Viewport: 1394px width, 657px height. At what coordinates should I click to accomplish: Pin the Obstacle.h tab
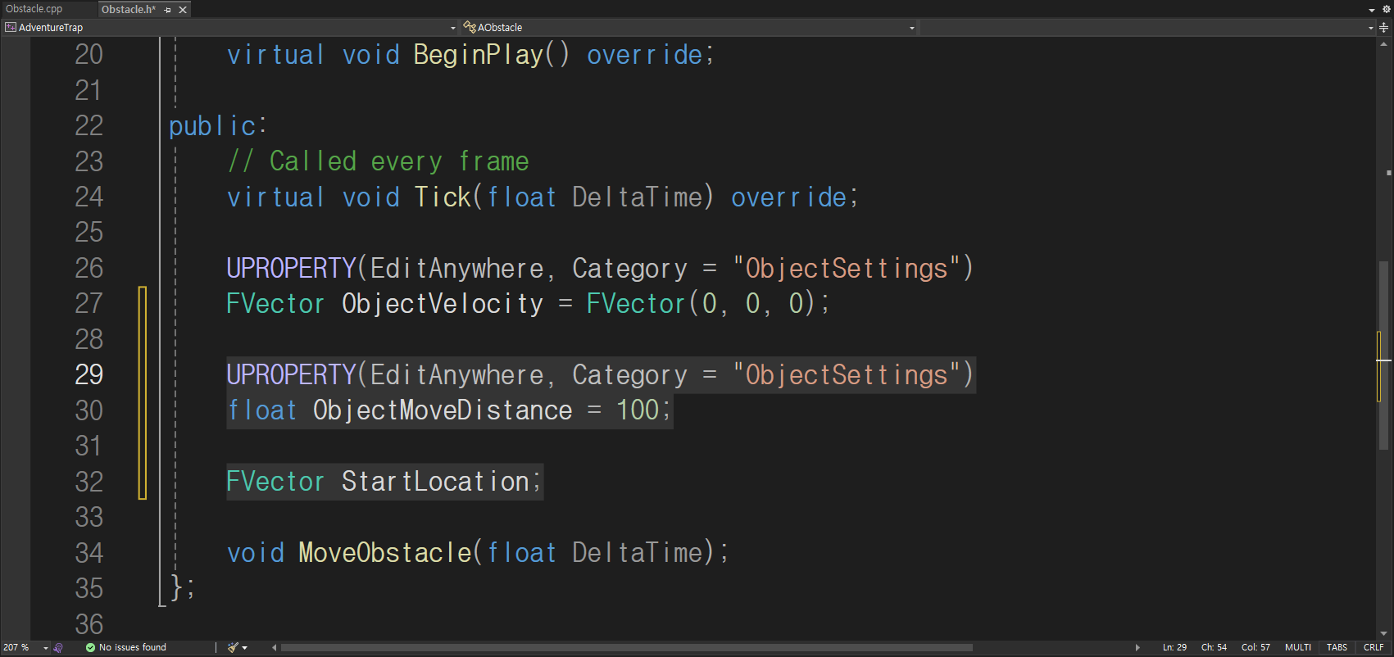tap(167, 10)
